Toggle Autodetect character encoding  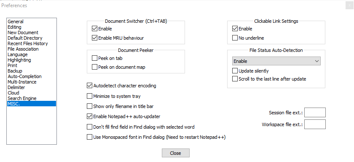coord(89,86)
